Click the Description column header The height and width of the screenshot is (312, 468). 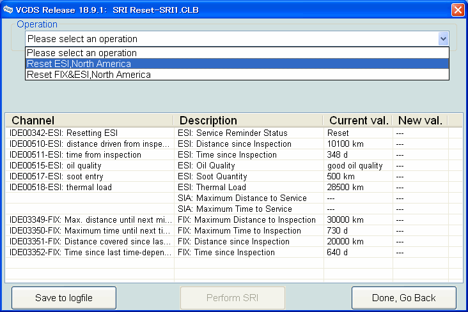(248, 121)
